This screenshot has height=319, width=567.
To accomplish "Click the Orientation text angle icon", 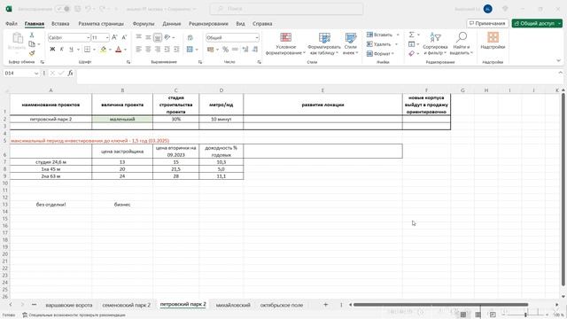I will 167,37.
